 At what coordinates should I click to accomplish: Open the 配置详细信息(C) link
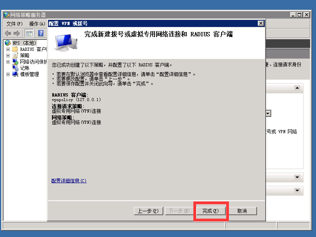[x=69, y=181]
